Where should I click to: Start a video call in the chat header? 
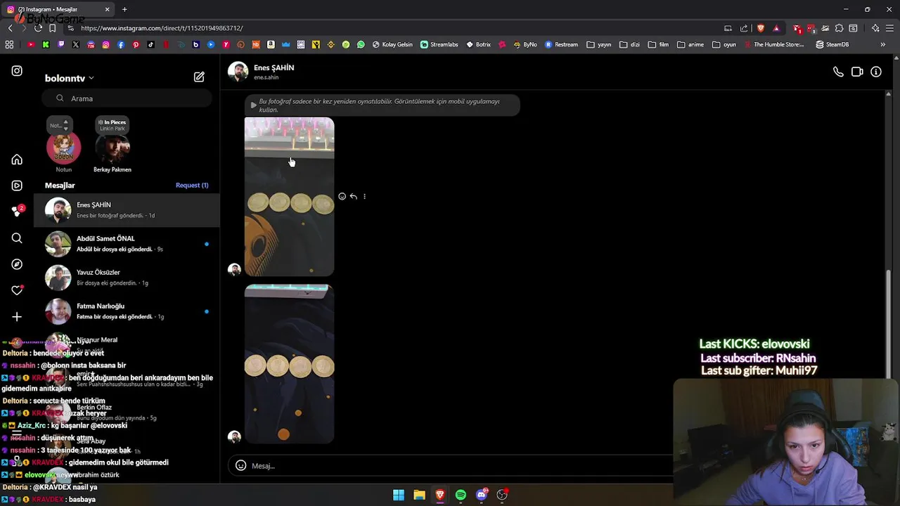coord(857,72)
